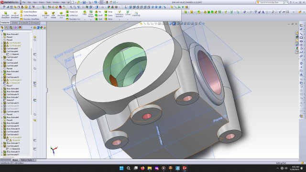Switch to the Evaluate tab
Screen dimensions: 306x172
point(24,23)
